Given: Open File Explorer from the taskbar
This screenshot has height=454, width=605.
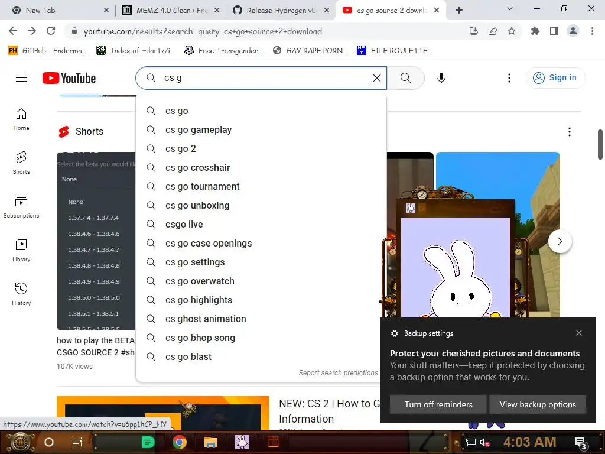Looking at the screenshot, I should 211,442.
